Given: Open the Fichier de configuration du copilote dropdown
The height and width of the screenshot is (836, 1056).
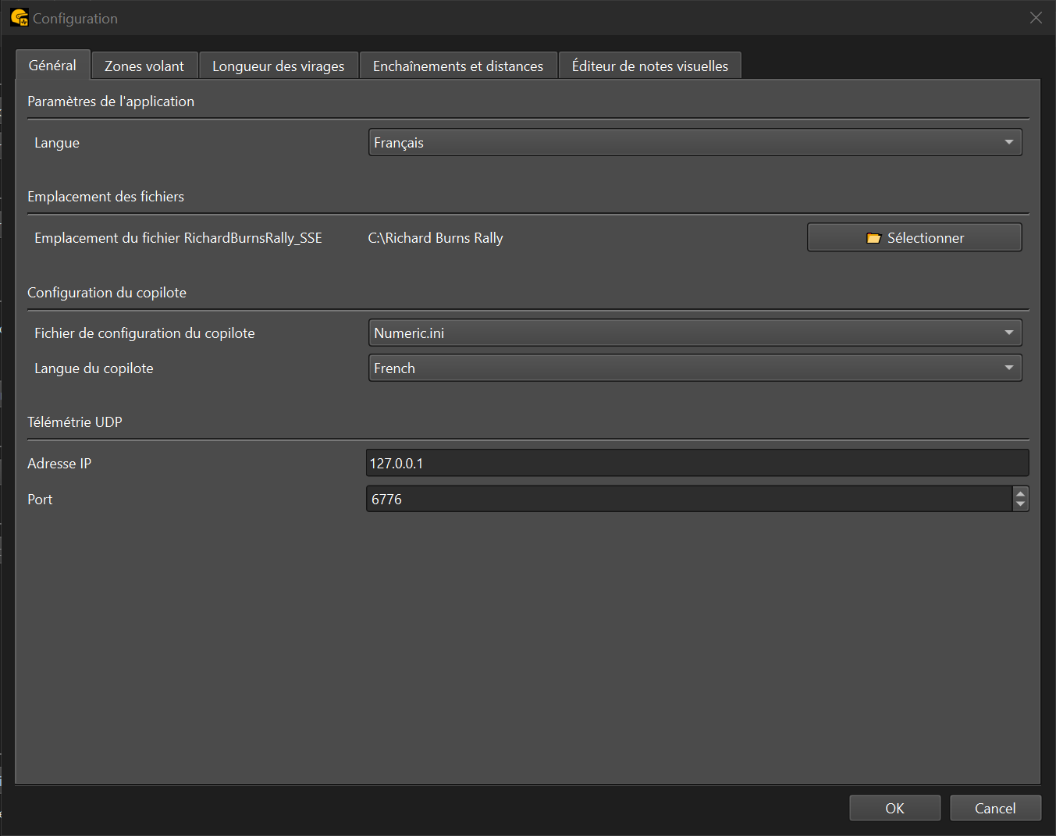Looking at the screenshot, I should click(695, 333).
